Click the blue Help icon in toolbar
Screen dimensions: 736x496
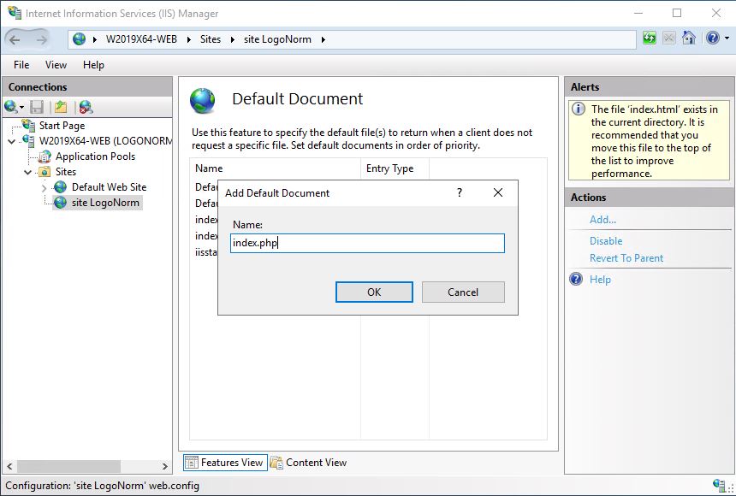pos(712,38)
